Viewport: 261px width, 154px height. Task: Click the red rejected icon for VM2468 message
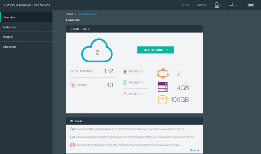[72, 145]
